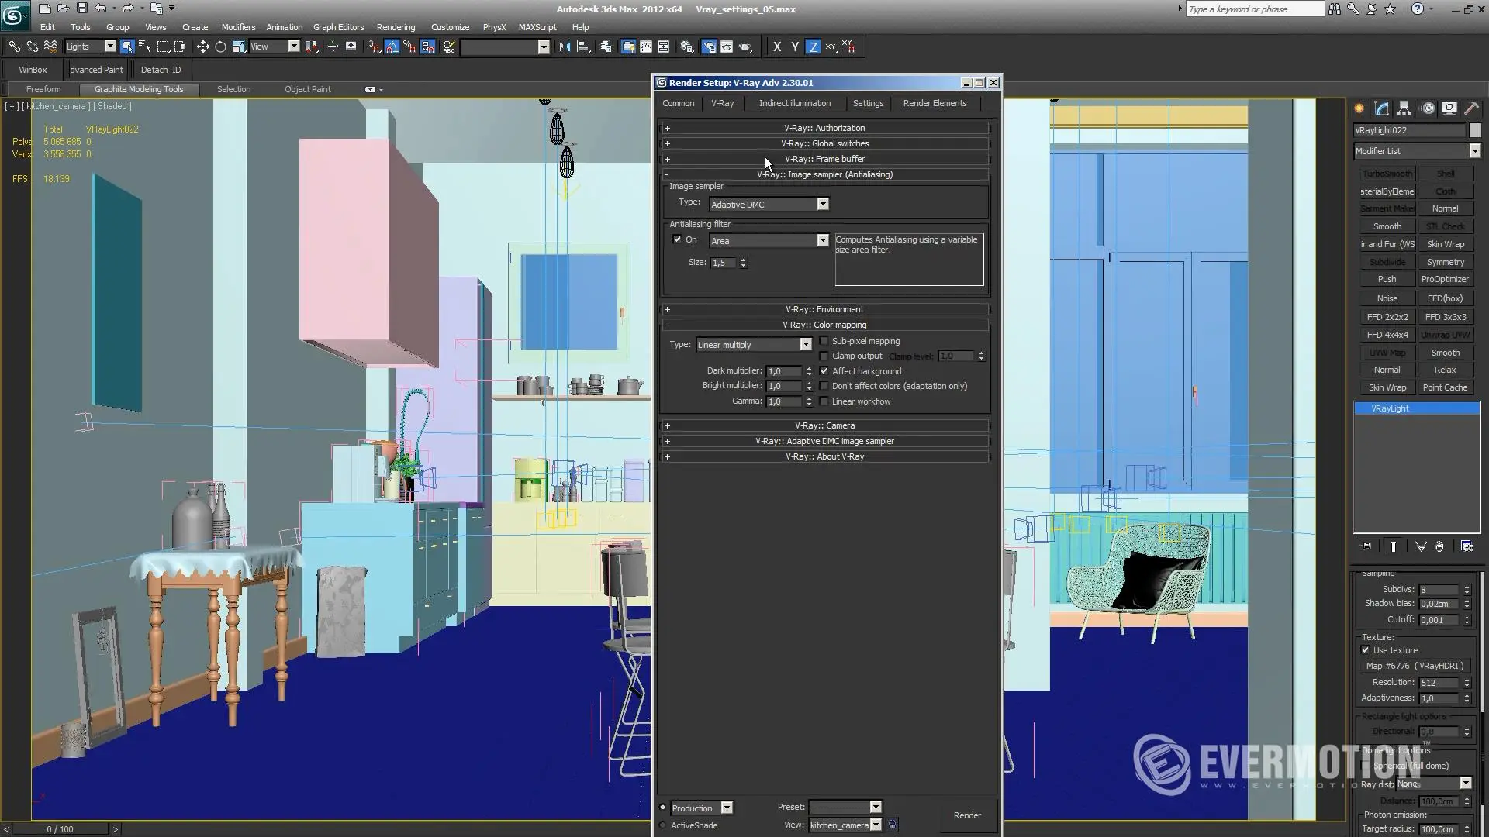This screenshot has width=1489, height=837.
Task: Open Image sampler Type dropdown
Action: (x=769, y=205)
